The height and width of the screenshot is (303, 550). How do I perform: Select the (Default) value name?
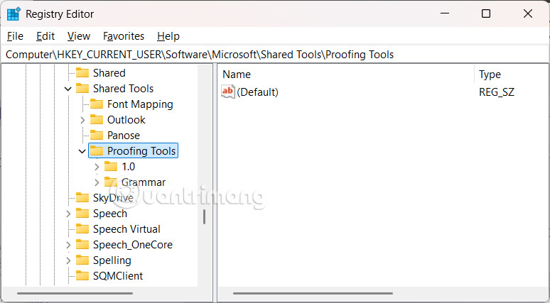click(x=257, y=92)
